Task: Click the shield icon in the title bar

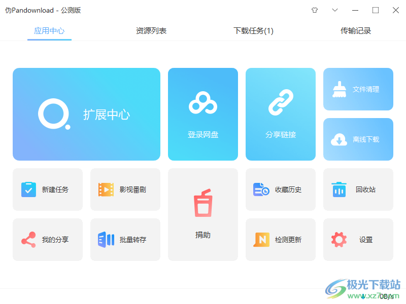Action: click(315, 10)
